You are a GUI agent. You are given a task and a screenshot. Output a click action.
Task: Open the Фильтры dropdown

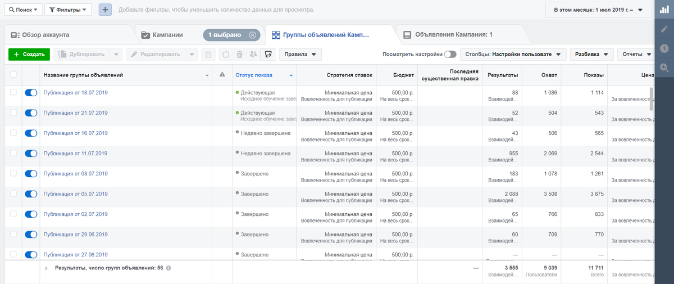tap(67, 10)
